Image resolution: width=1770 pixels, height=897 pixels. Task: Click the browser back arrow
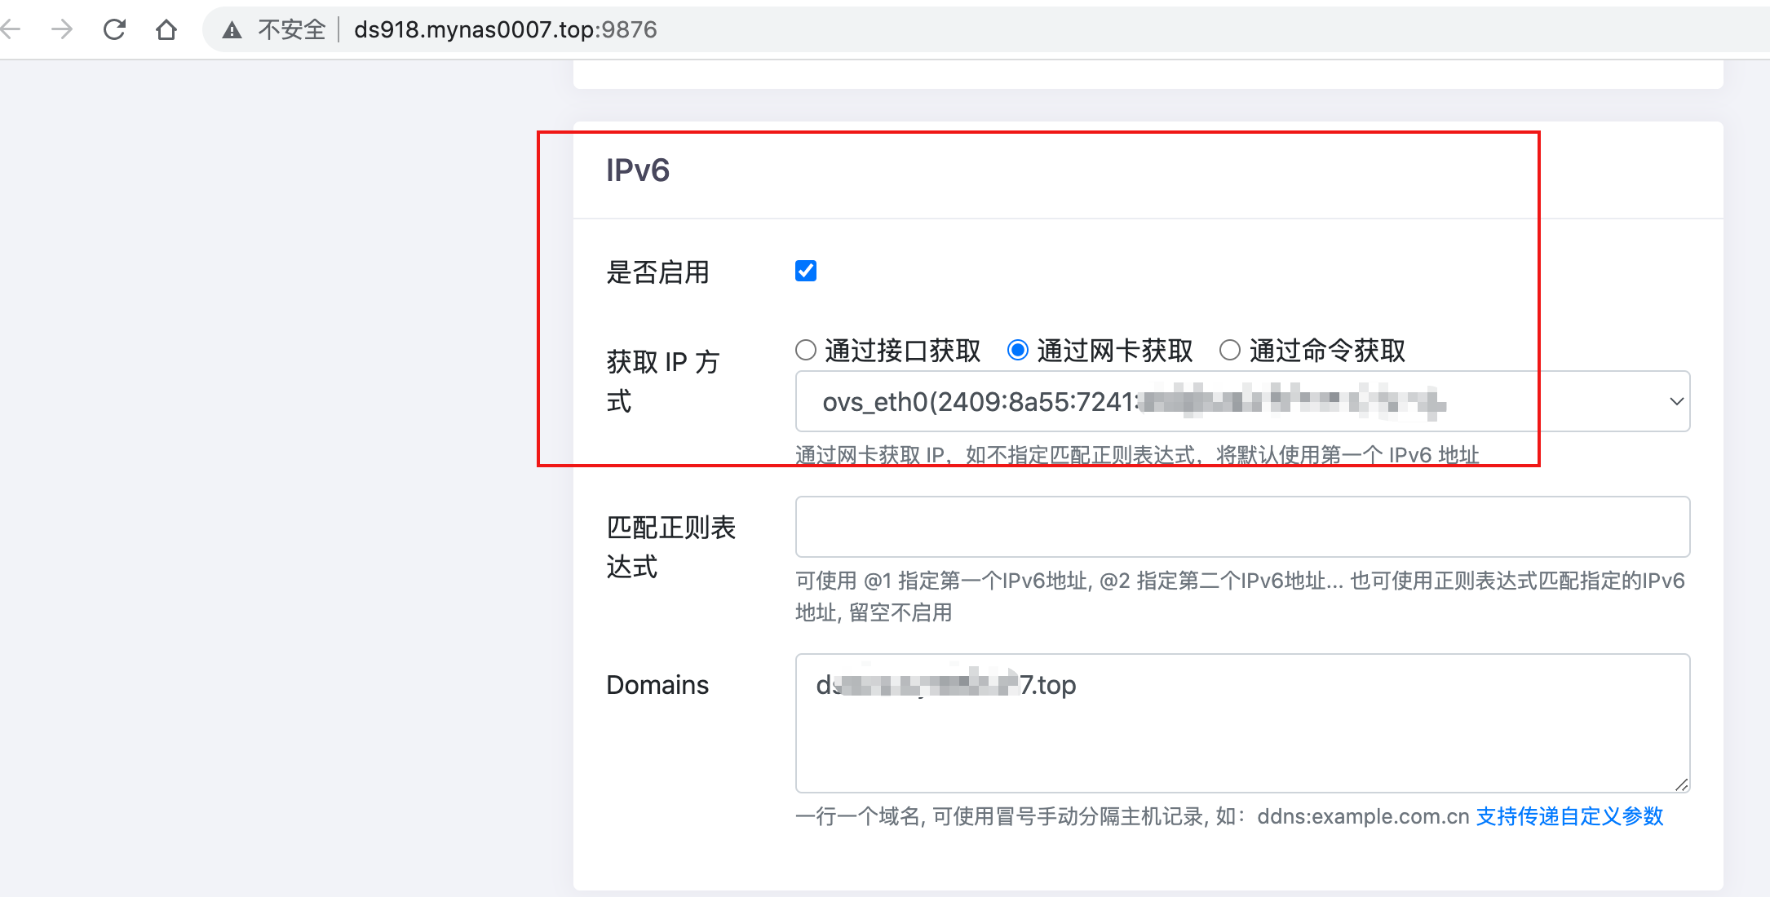pyautogui.click(x=11, y=30)
